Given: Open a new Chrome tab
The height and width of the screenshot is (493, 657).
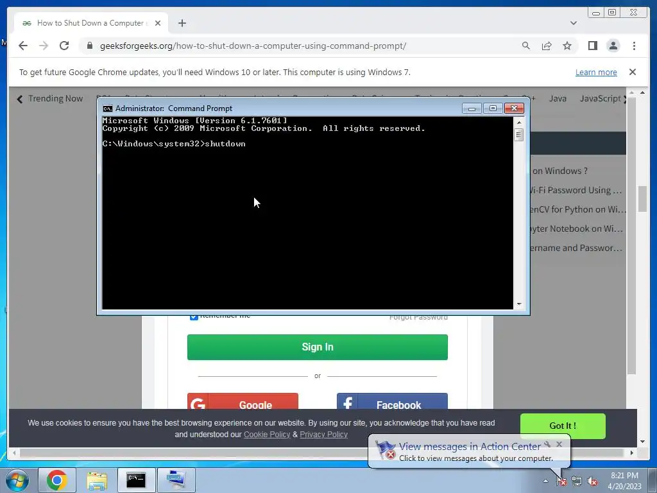Looking at the screenshot, I should 182,23.
